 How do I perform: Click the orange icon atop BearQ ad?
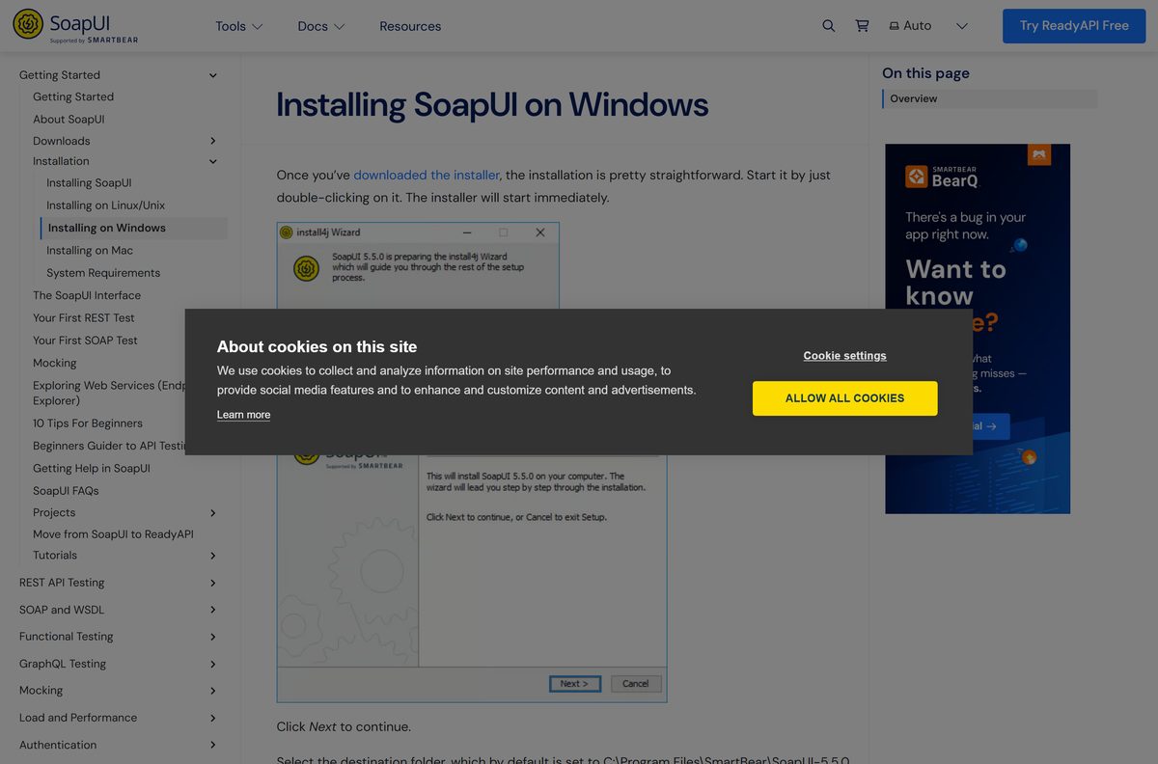(x=1038, y=154)
